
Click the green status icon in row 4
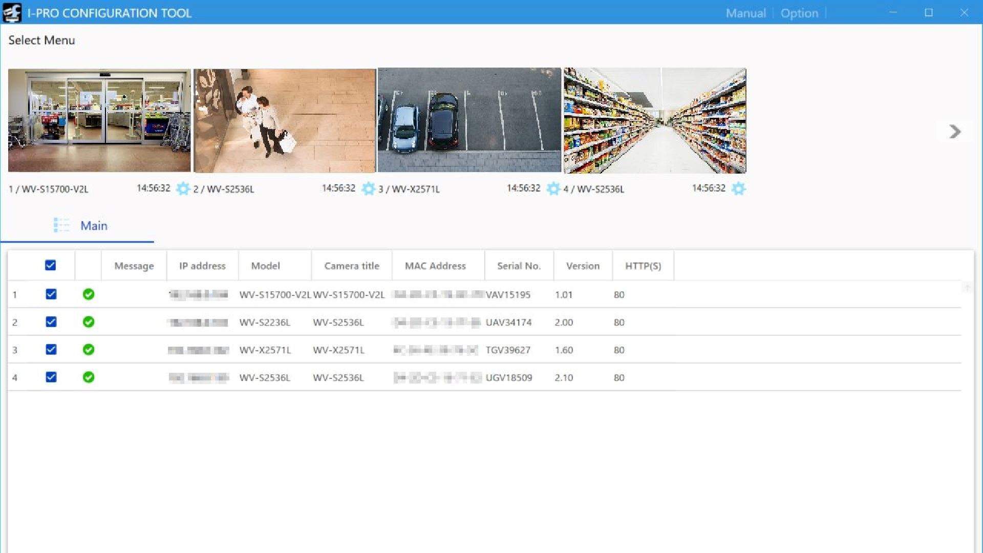click(x=89, y=377)
